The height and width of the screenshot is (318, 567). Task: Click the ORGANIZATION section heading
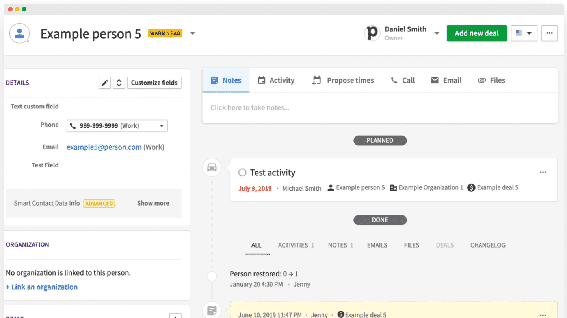tap(28, 244)
